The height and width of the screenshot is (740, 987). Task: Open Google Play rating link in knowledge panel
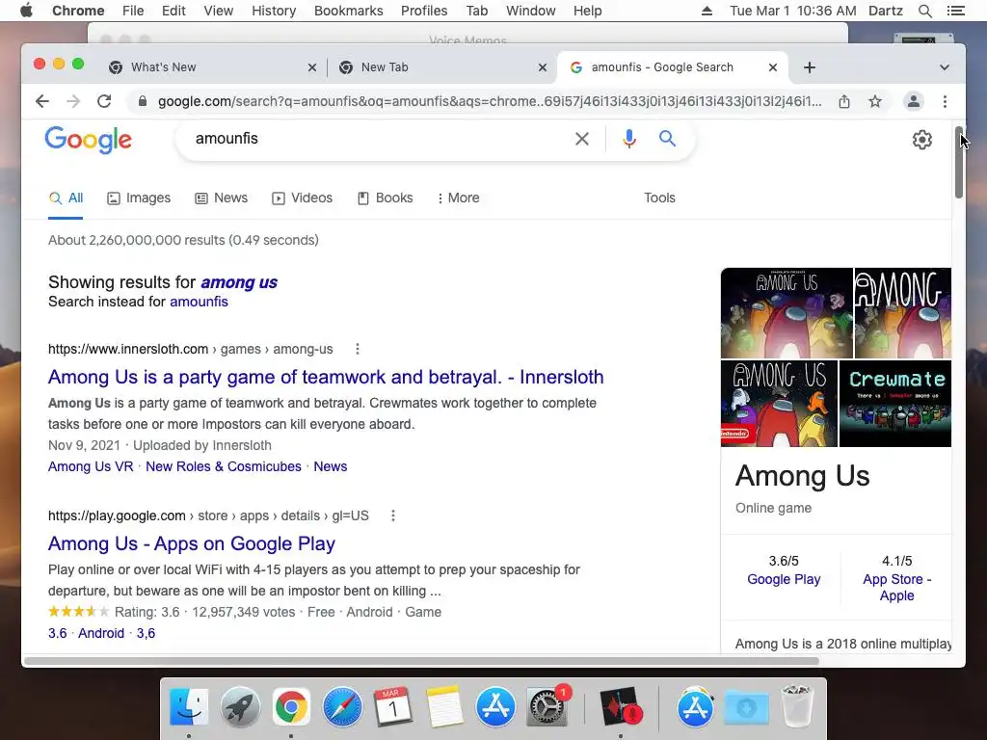pyautogui.click(x=784, y=579)
